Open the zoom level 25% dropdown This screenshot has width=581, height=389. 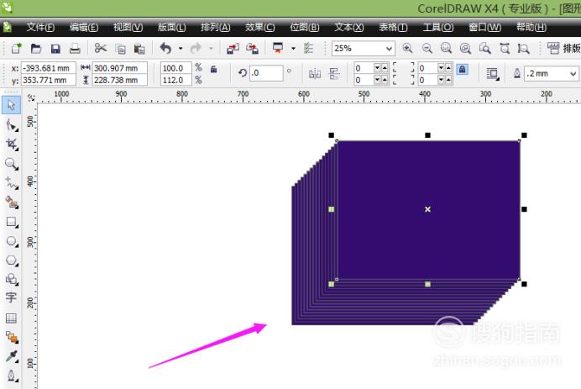coord(389,49)
